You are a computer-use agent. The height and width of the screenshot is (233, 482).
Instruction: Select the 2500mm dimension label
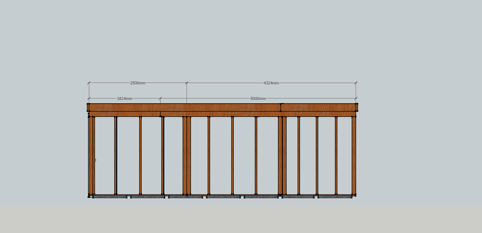[x=138, y=83]
